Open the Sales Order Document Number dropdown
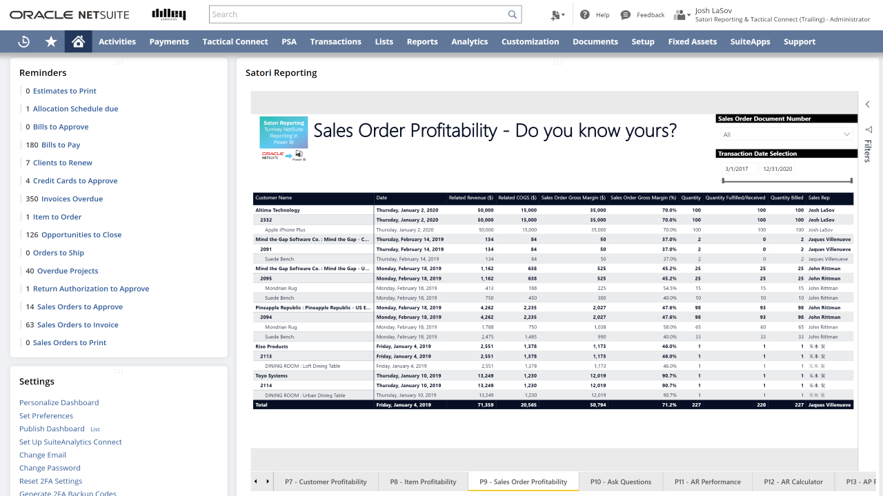The image size is (883, 496). (786, 134)
